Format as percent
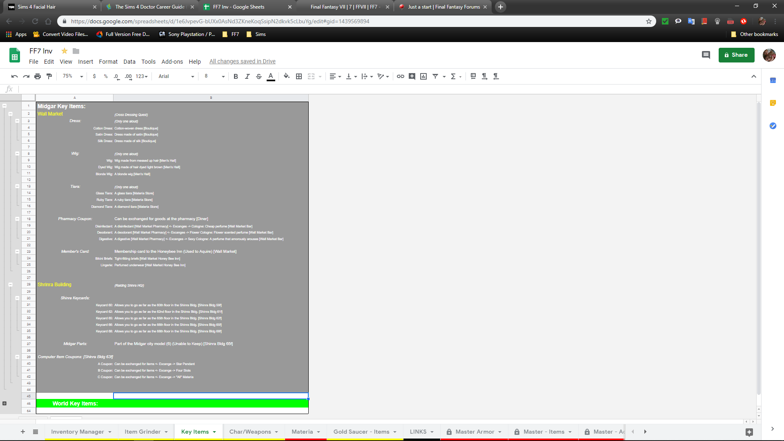Screen dimensions: 784x441 (x=106, y=76)
